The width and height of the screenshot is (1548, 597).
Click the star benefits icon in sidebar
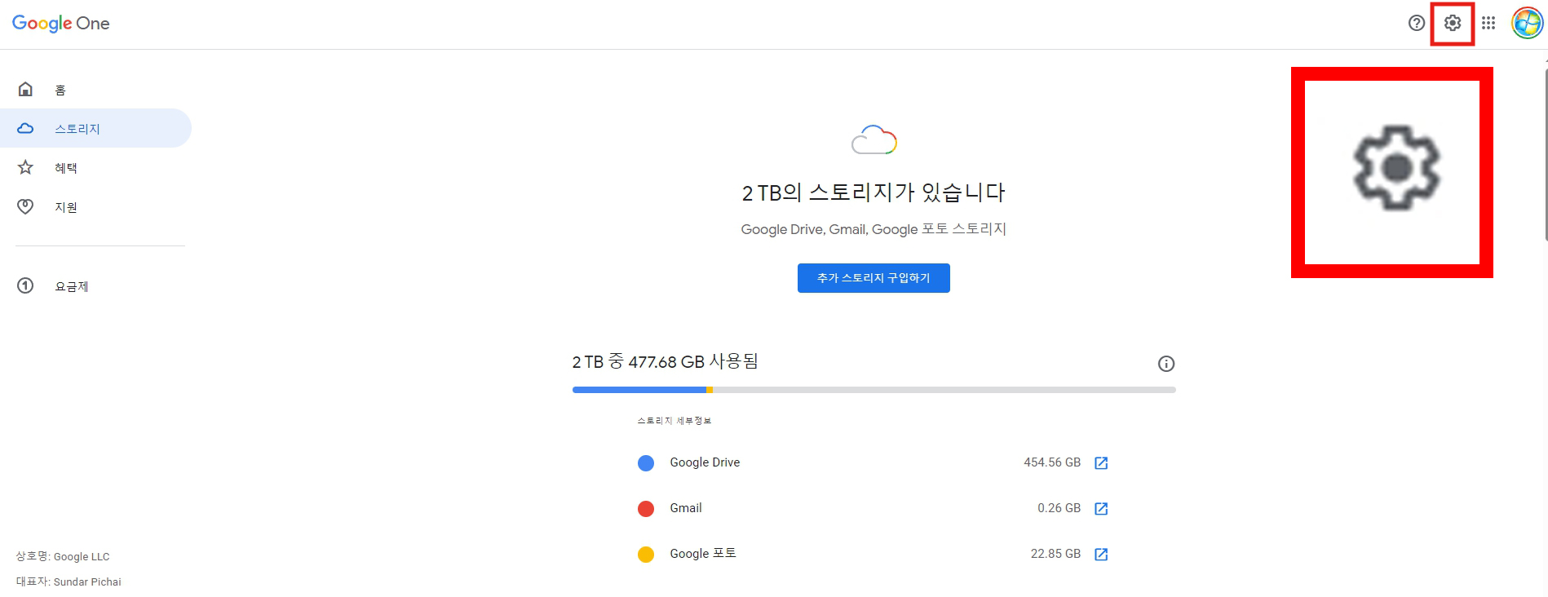tap(25, 167)
